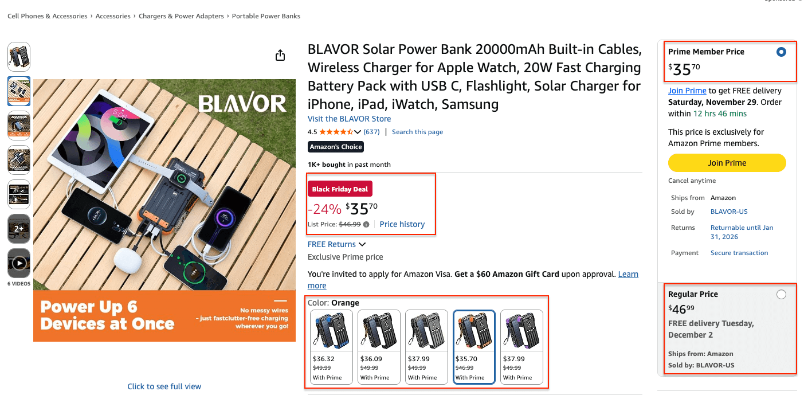This screenshot has width=804, height=395.
Task: Open the "2+" more images thumbnail
Action: [x=19, y=229]
